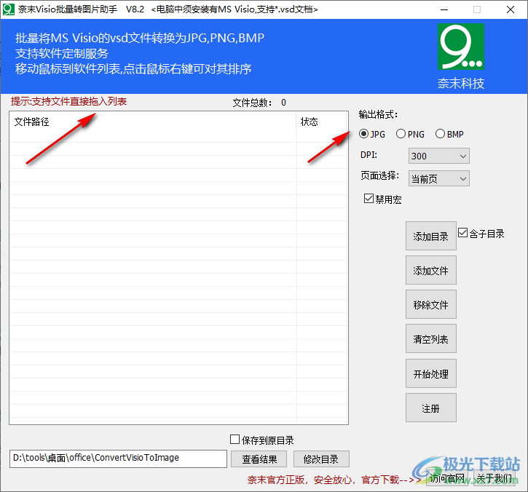The height and width of the screenshot is (492, 528).
Task: Click the green 9 logo of 奈末科技
Action: pyautogui.click(x=461, y=47)
